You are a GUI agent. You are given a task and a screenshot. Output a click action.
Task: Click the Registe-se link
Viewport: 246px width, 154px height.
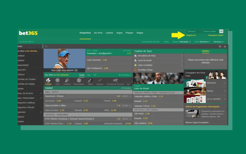click(191, 35)
